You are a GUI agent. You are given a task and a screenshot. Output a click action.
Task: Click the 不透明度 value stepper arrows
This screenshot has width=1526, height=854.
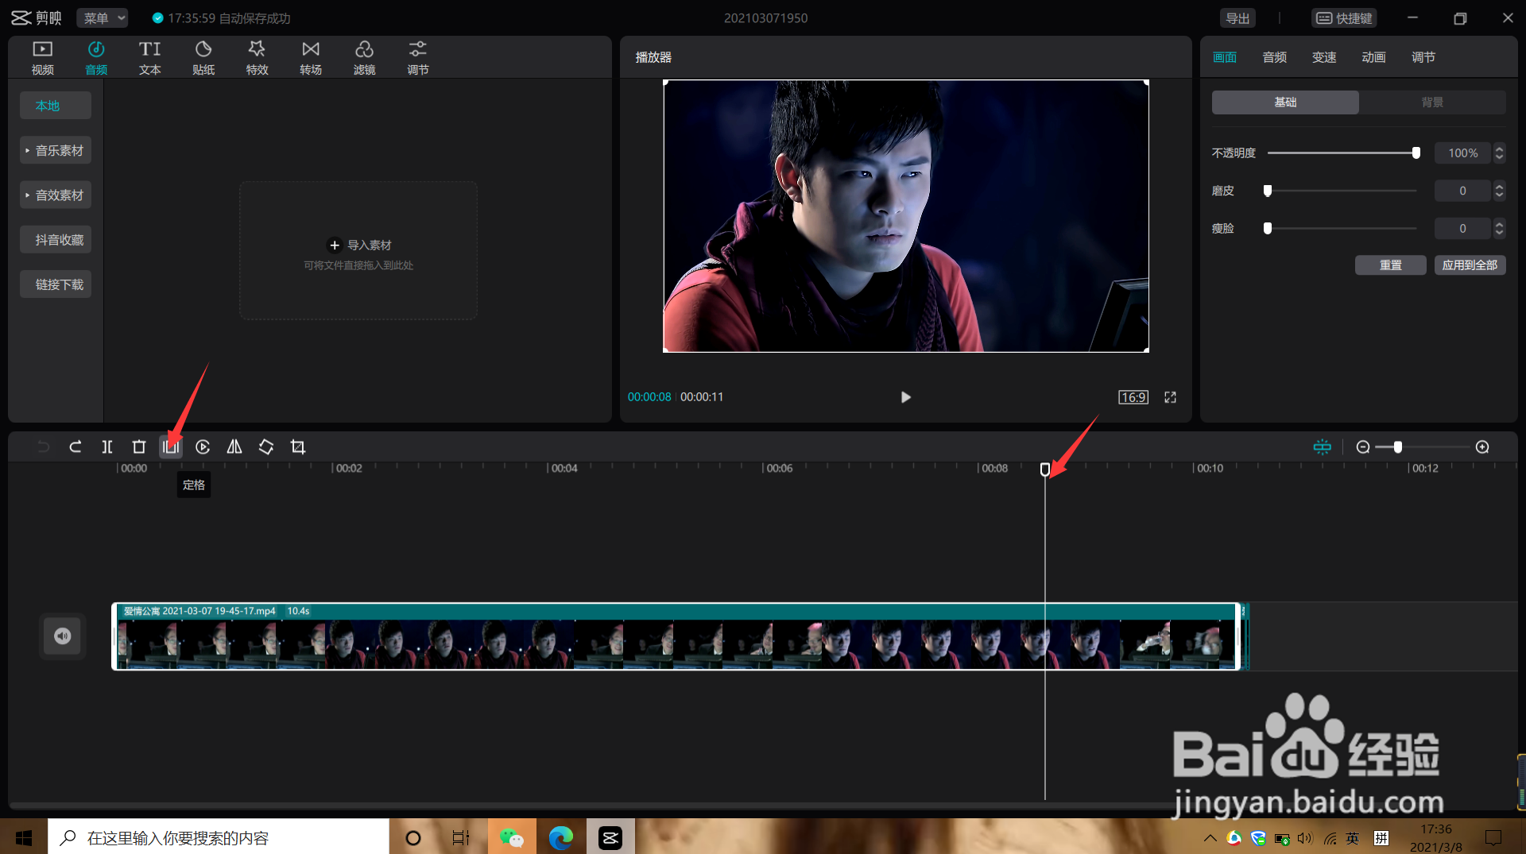pyautogui.click(x=1500, y=153)
